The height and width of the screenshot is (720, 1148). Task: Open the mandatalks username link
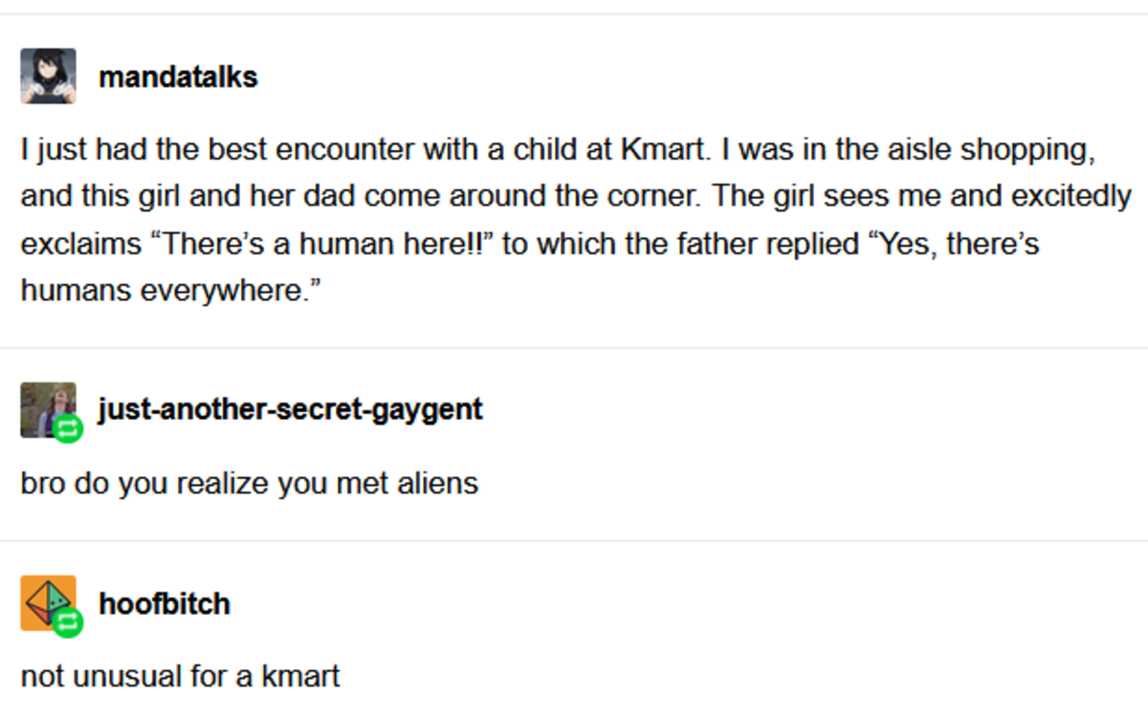[178, 76]
